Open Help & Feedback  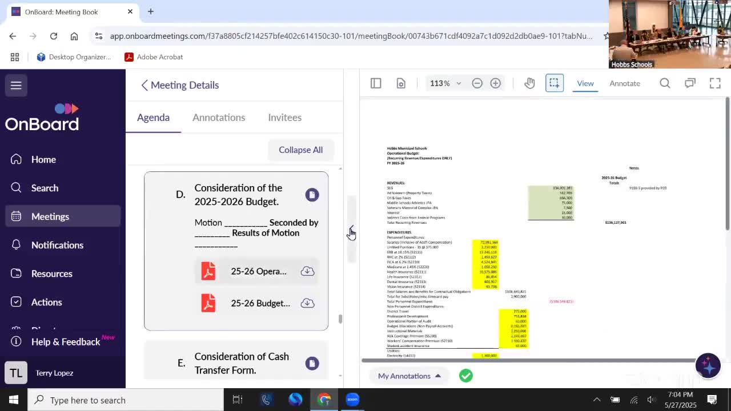[65, 341]
